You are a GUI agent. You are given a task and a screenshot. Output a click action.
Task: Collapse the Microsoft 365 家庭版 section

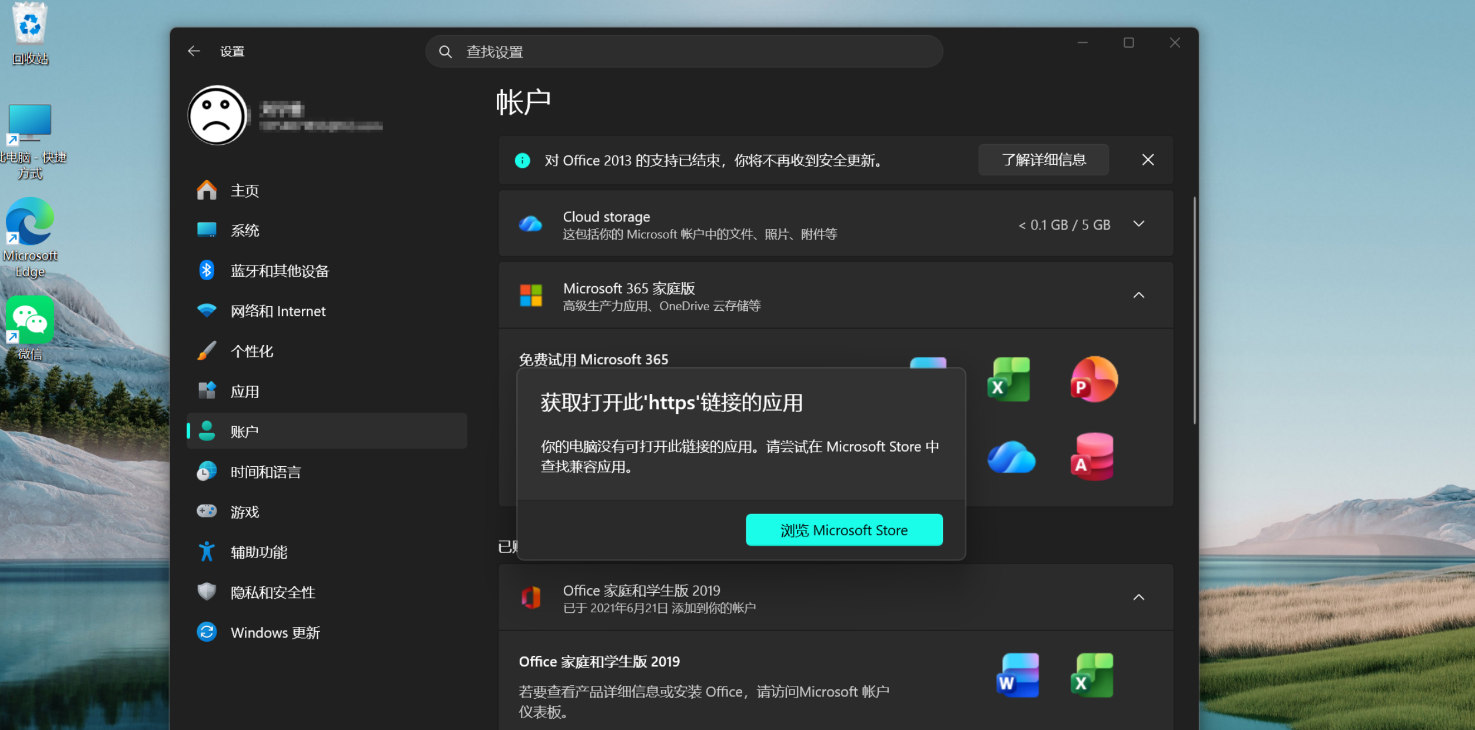(1139, 296)
